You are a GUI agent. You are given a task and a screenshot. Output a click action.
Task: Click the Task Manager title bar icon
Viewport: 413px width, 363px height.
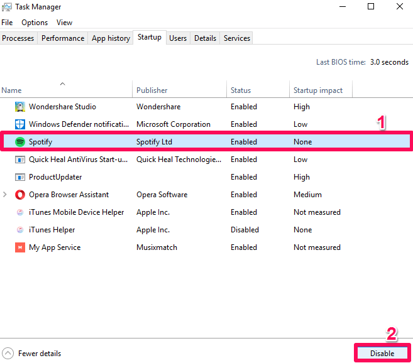[x=7, y=7]
